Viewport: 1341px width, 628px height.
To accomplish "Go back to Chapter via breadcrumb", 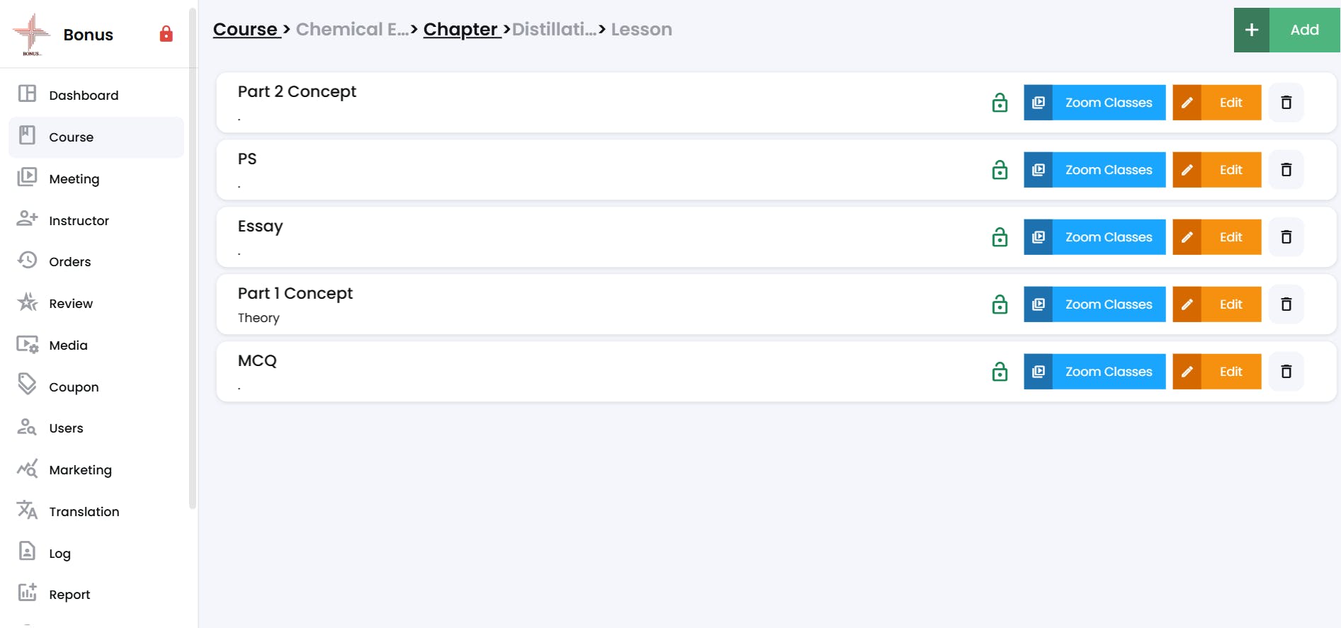I will [462, 30].
